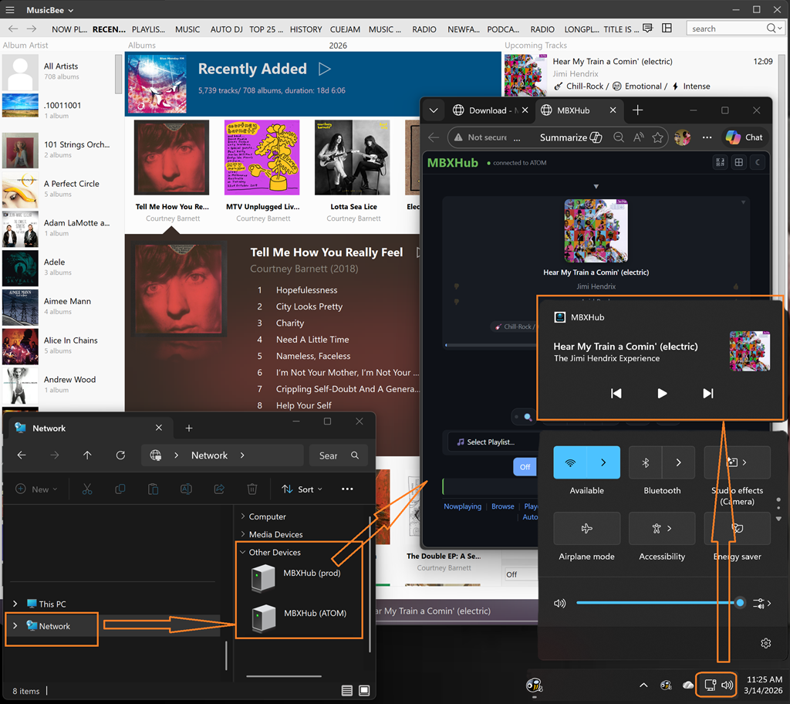Open the MusicBee hamburger menu
Screen dimensions: 790x704
tap(9, 9)
